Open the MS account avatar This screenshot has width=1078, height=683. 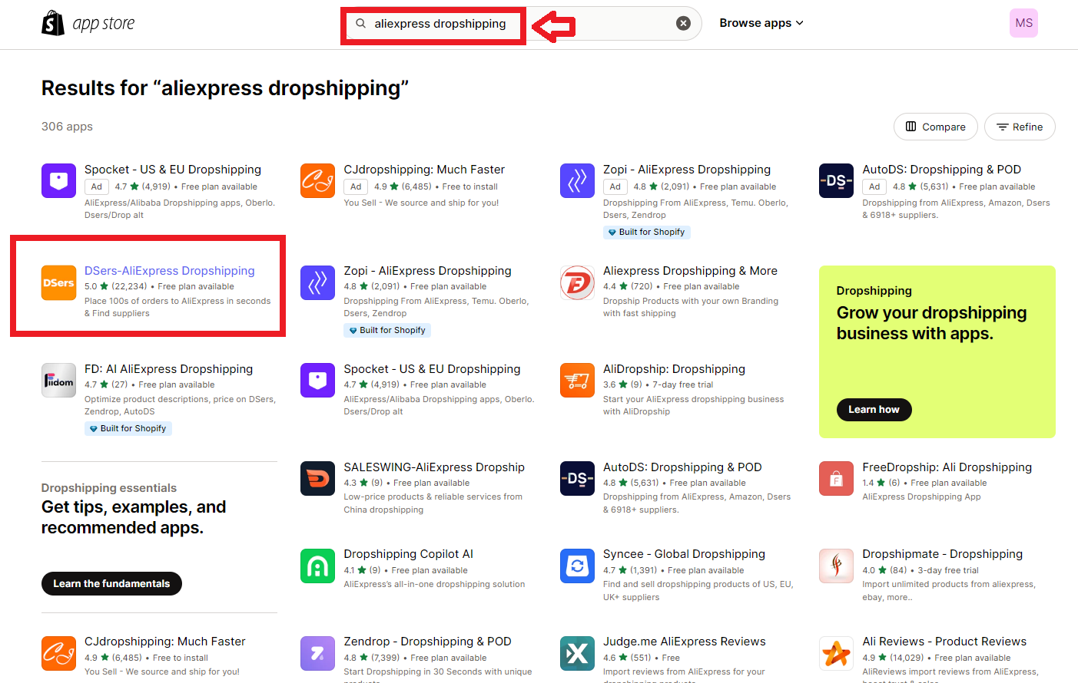1023,23
